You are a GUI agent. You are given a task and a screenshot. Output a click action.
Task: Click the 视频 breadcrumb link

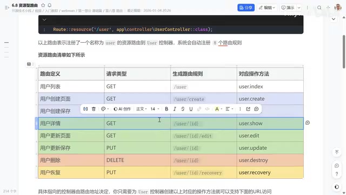tap(38, 11)
